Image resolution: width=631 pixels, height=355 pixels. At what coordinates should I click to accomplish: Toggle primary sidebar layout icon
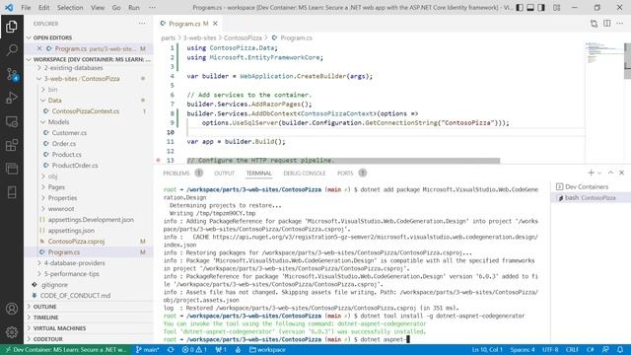click(x=520, y=8)
